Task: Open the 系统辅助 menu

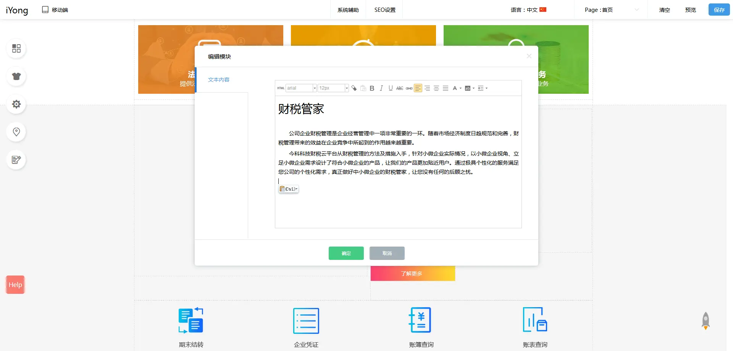Action: coord(348,10)
